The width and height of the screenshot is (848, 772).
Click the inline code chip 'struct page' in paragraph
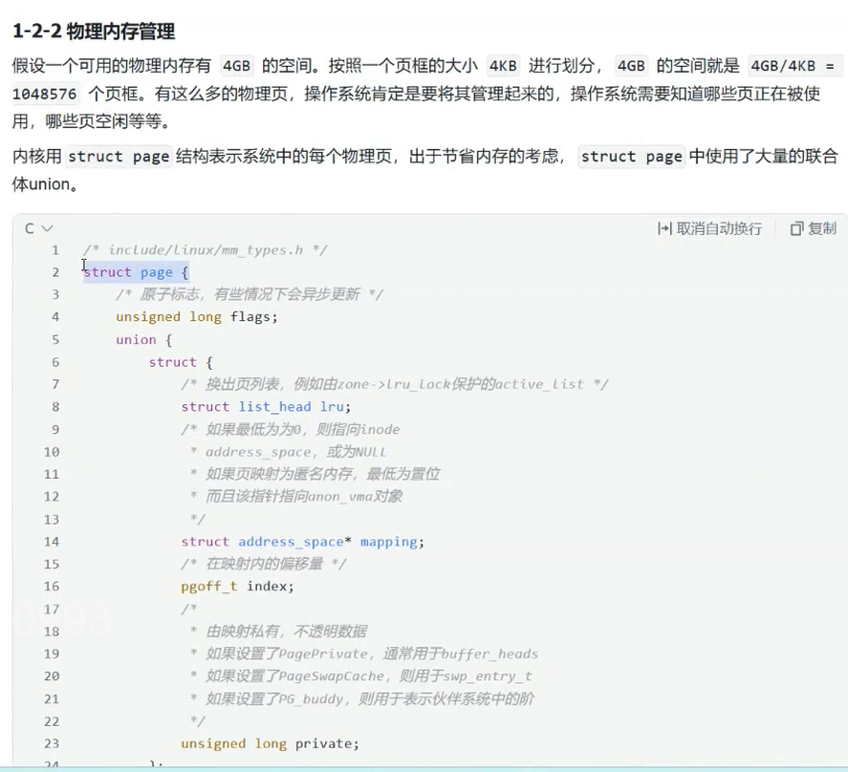(119, 156)
